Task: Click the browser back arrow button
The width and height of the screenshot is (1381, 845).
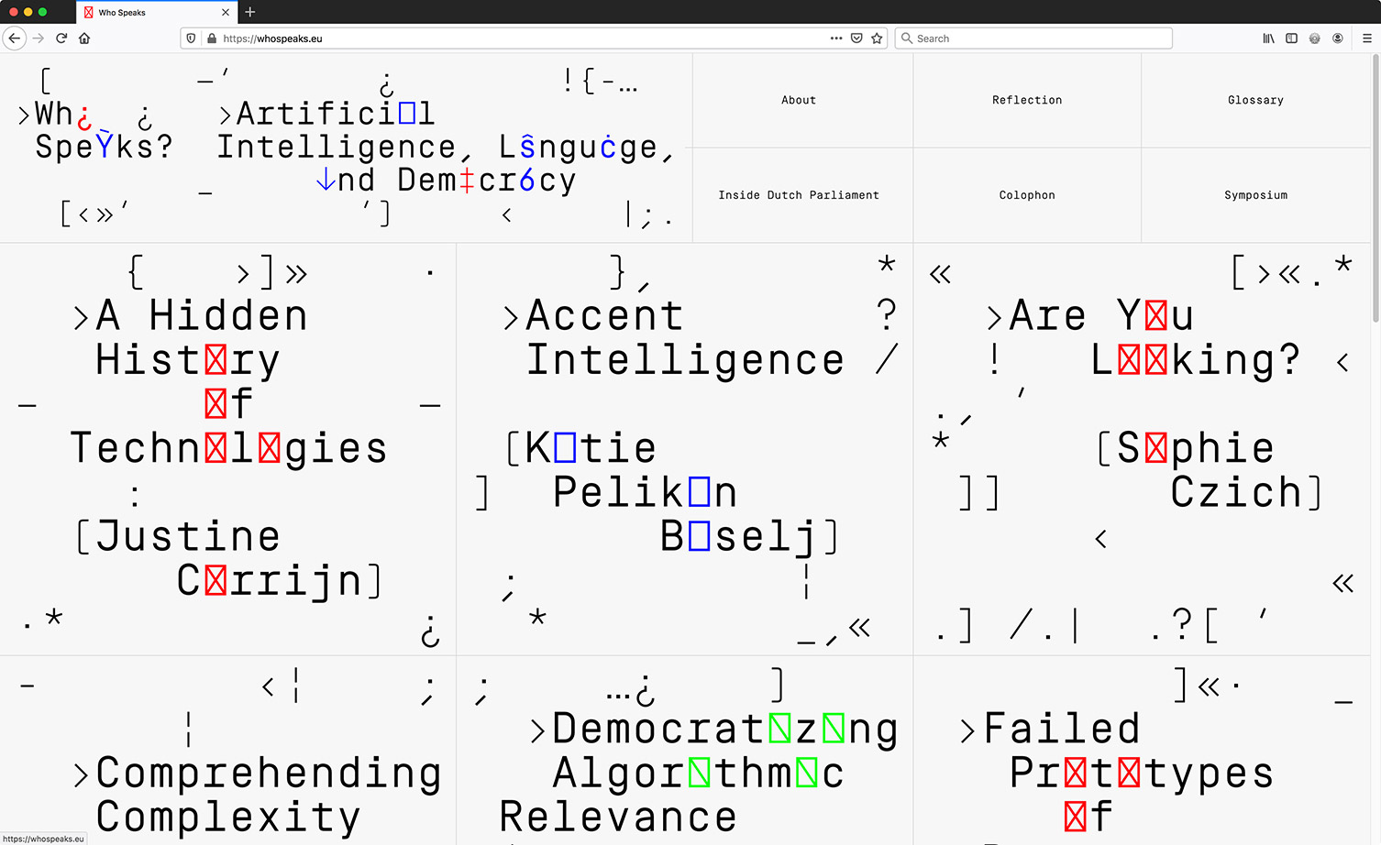Action: 15,38
